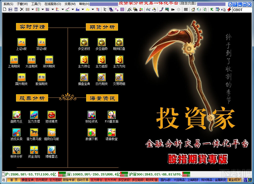
Task: Expand dropdown arrow after first grid icon
Action: [33, 10]
